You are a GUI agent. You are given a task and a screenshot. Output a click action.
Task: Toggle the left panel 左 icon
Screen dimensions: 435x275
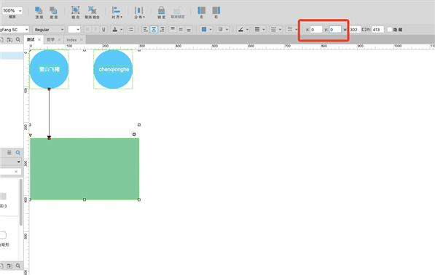[x=202, y=12]
